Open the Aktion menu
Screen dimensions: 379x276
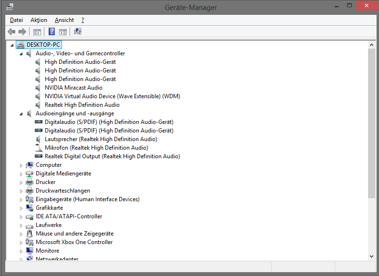39,20
